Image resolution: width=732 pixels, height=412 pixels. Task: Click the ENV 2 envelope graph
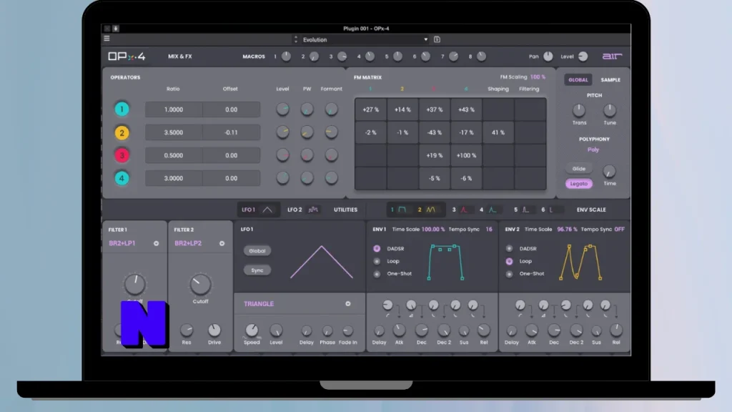pos(580,262)
